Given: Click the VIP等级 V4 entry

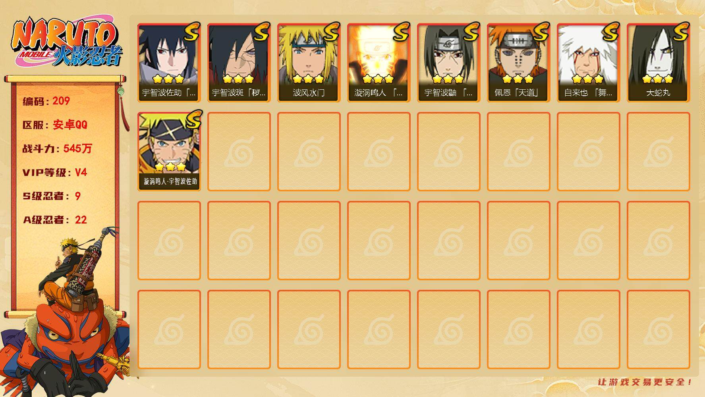Looking at the screenshot, I should coord(55,172).
